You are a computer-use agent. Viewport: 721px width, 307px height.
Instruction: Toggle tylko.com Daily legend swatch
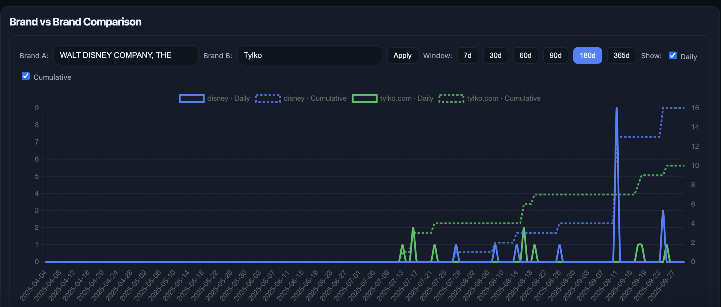pyautogui.click(x=364, y=98)
